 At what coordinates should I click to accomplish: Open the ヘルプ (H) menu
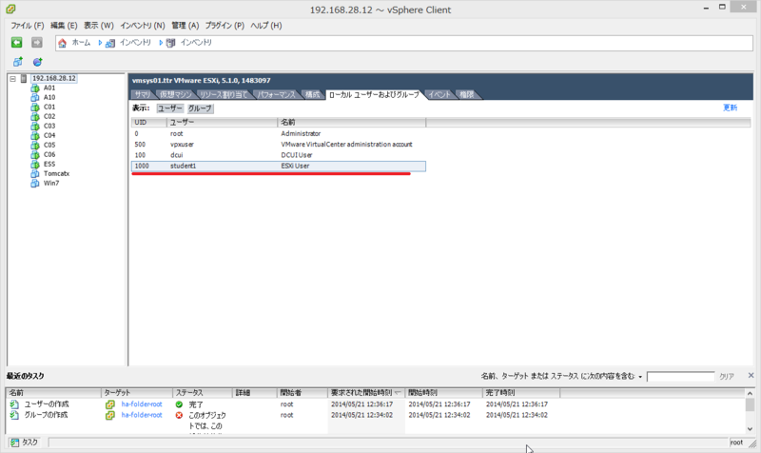tap(266, 26)
